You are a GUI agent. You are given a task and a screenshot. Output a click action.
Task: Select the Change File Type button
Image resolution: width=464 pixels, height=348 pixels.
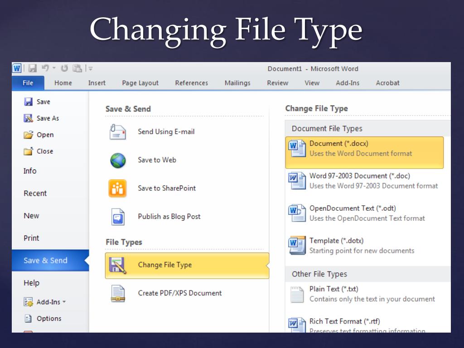(187, 266)
